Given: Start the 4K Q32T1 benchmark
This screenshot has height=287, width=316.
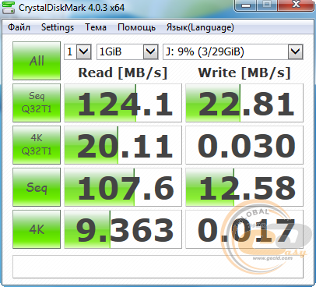Looking at the screenshot, I should [x=37, y=145].
